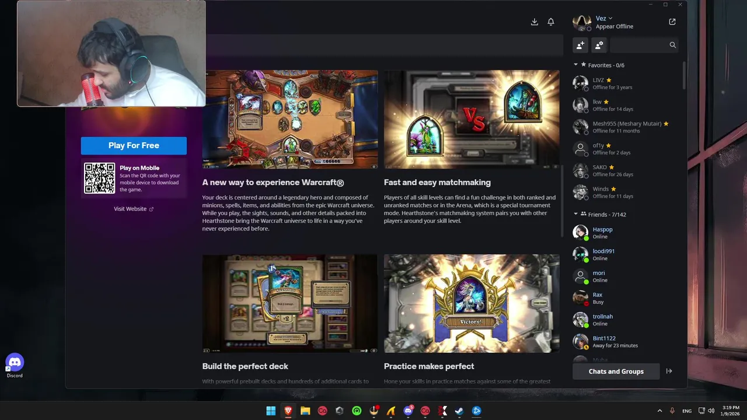
Task: Open Discord from the taskbar
Action: click(x=409, y=411)
